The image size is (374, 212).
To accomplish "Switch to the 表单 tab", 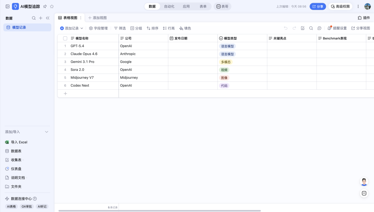I will point(203,7).
